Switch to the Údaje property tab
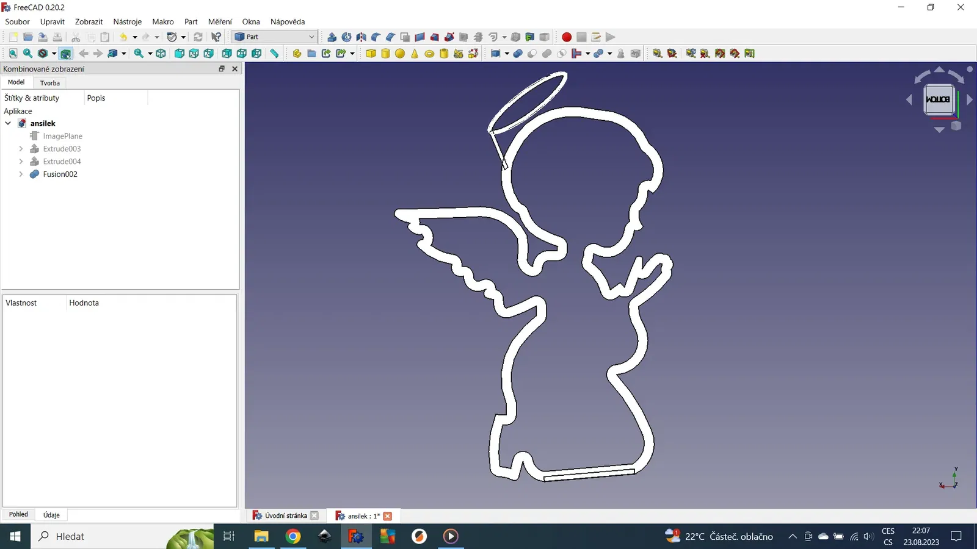Screen dimensions: 977x549 click(x=51, y=515)
